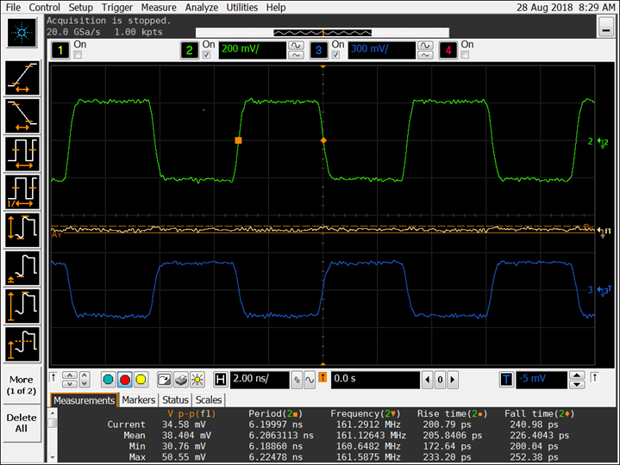Screen dimensions: 620x465
Task: Click channel 2 scale field 200 mV/
Action: click(253, 50)
